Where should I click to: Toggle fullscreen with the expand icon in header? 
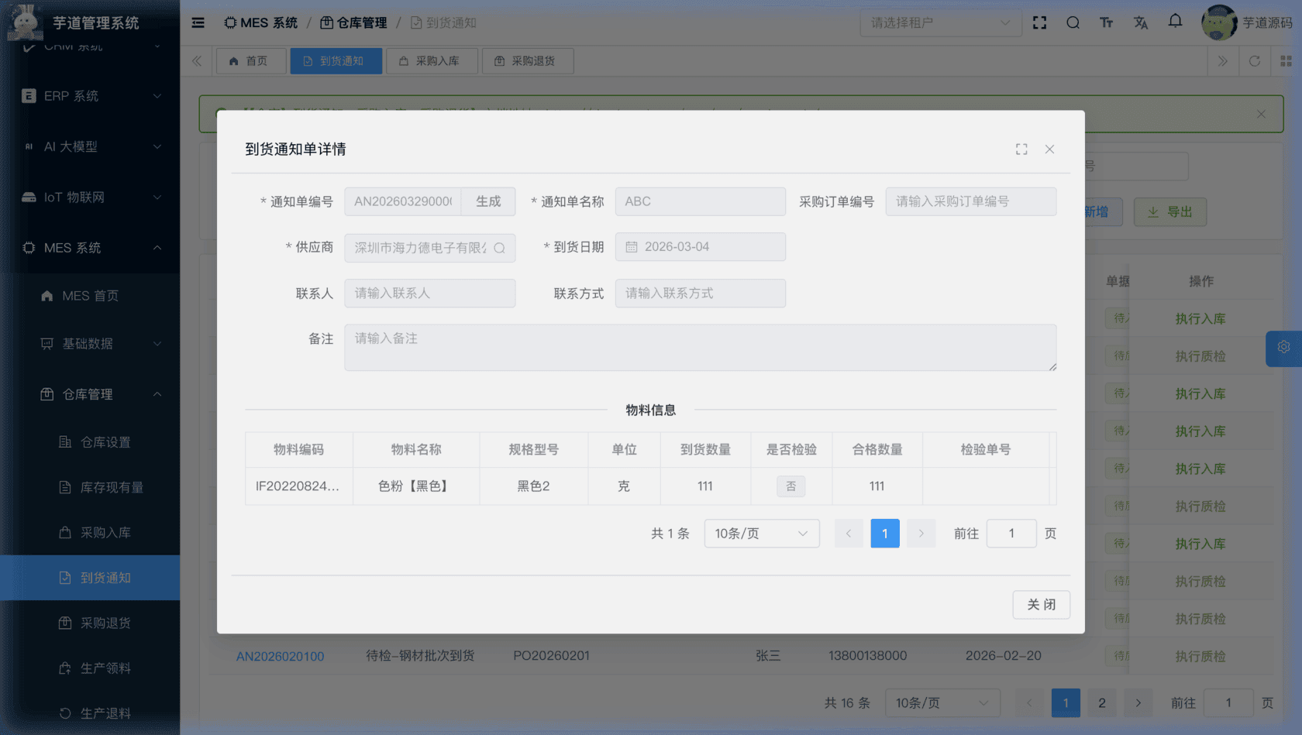[x=1039, y=22]
